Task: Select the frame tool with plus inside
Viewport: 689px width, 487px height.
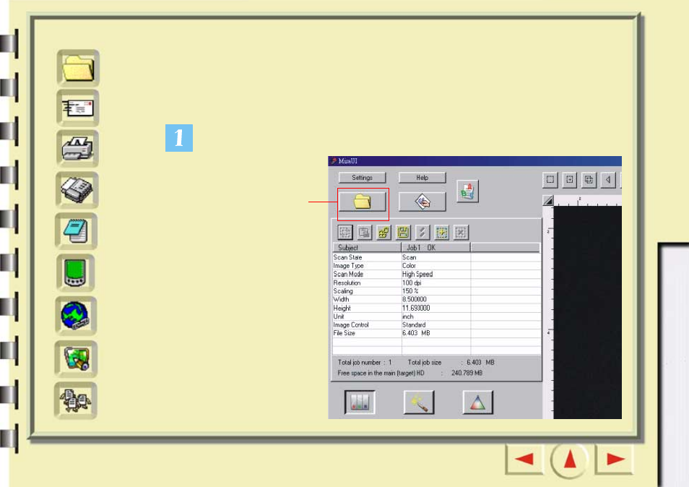Action: coord(570,179)
